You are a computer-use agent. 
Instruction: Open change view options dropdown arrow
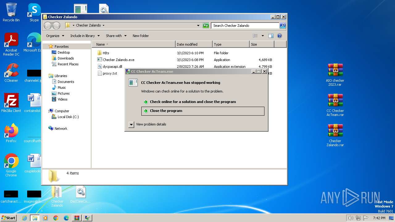point(263,36)
